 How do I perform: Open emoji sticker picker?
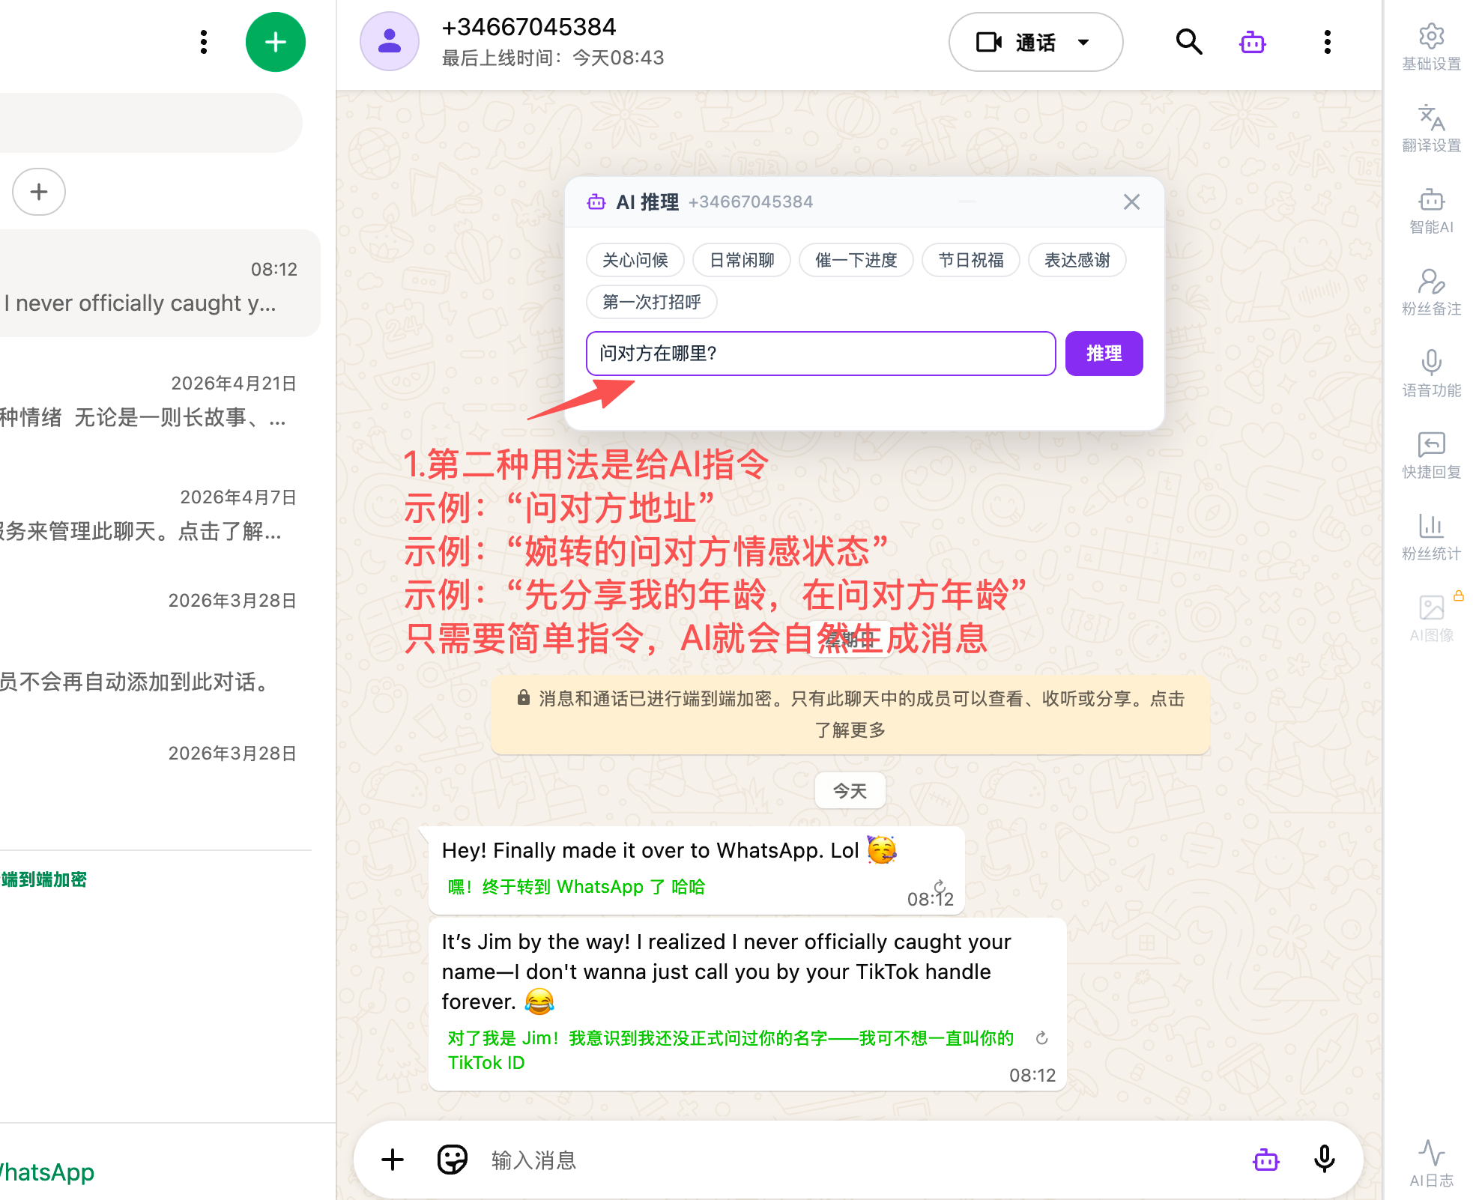point(453,1160)
